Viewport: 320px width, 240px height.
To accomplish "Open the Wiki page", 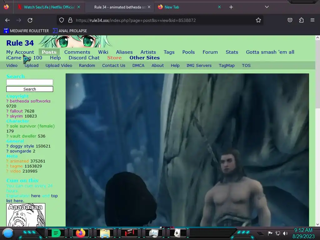I will (x=103, y=52).
